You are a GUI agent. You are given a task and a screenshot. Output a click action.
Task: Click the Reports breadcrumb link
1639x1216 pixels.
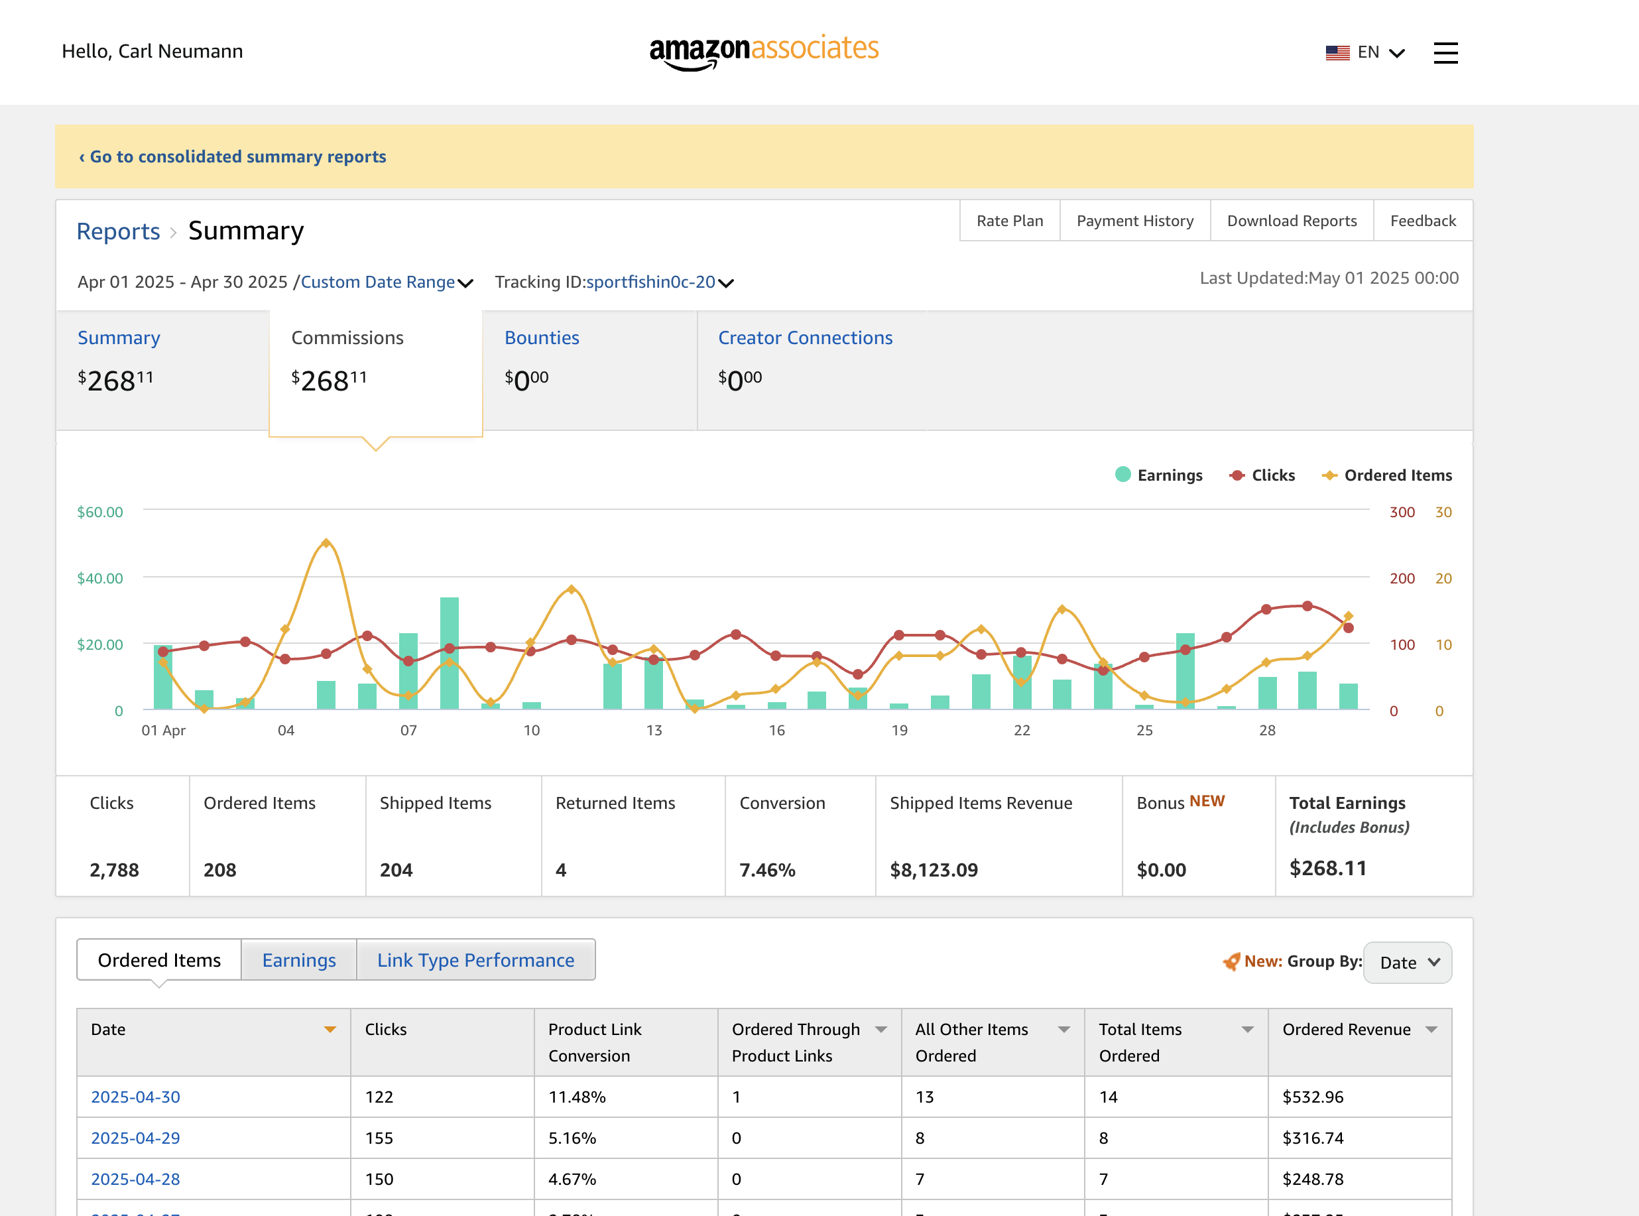119,231
